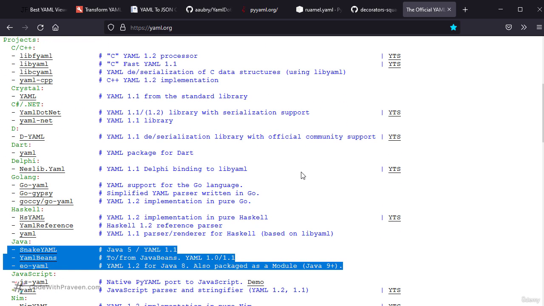Switch to the YAML To JSON tab

(x=153, y=9)
